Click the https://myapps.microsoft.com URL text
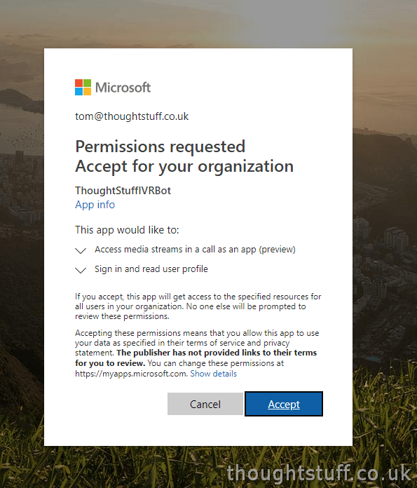Viewport: 417px width, 488px height. [x=131, y=374]
